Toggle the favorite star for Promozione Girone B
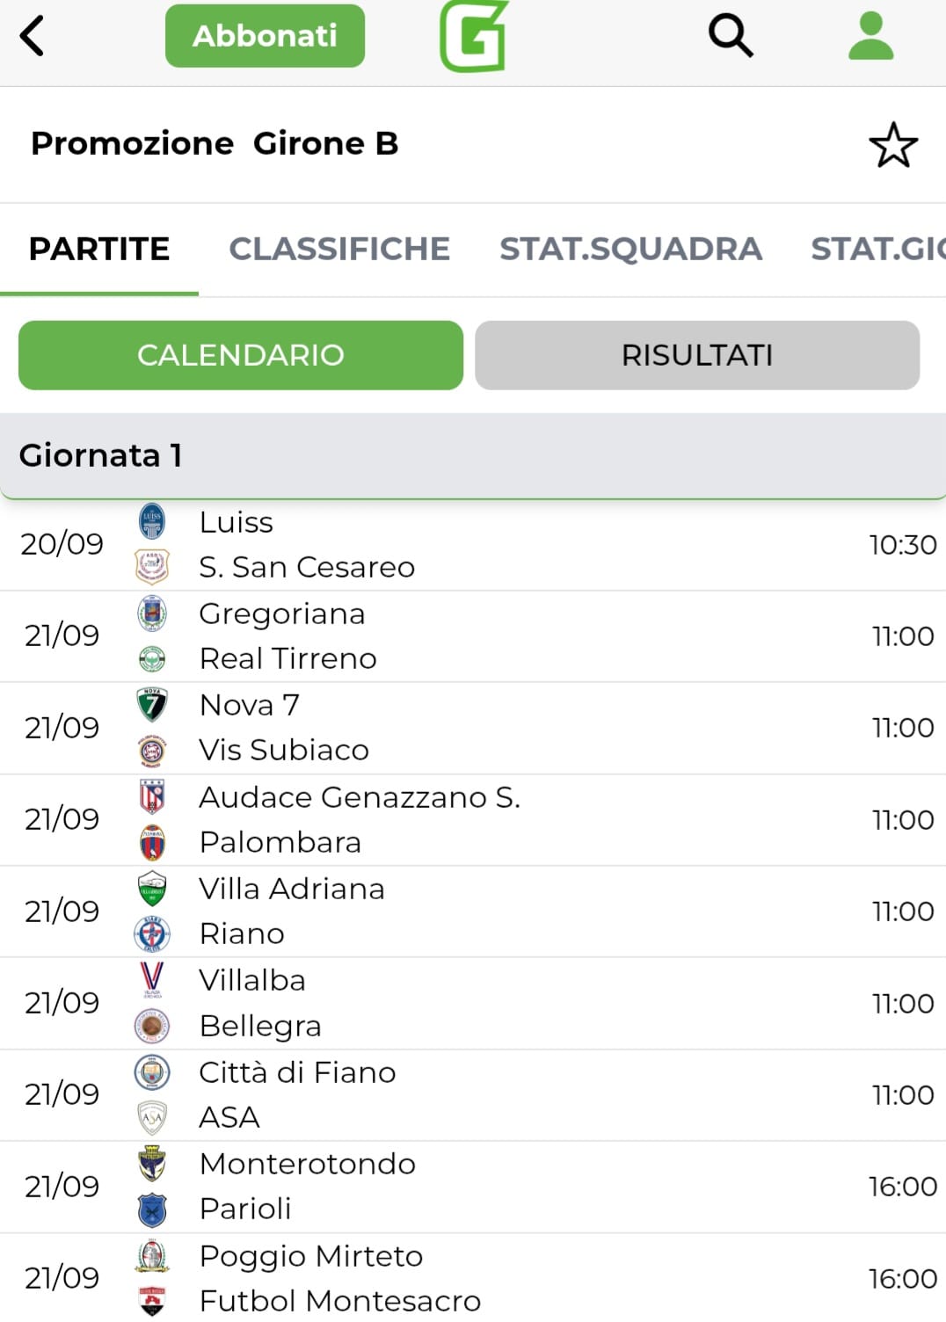Screen dimensions: 946x1322 (x=893, y=145)
